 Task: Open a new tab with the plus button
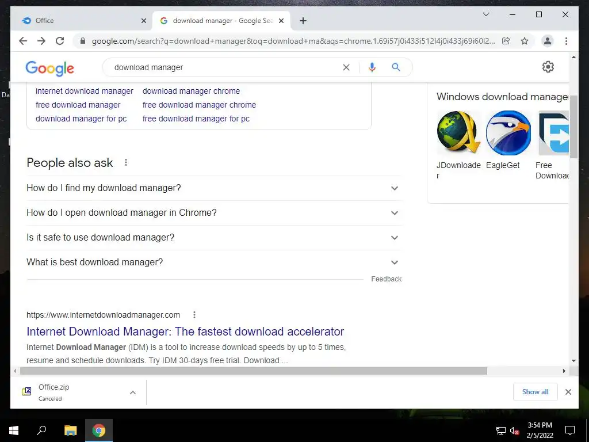[303, 21]
